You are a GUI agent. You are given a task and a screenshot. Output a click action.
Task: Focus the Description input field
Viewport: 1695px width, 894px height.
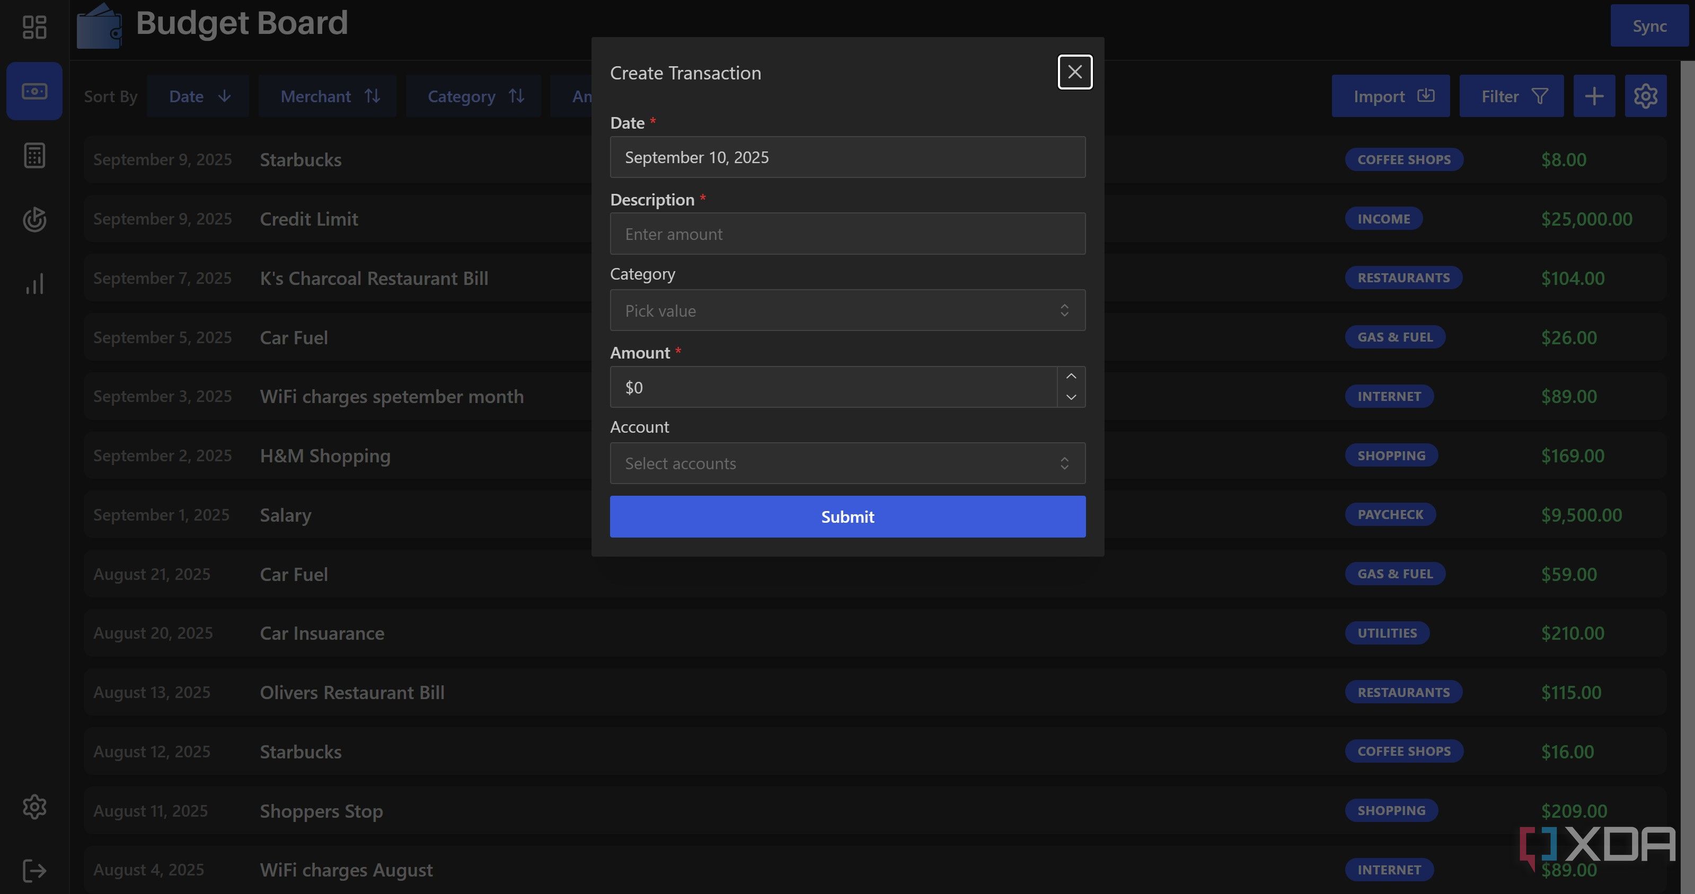847,234
